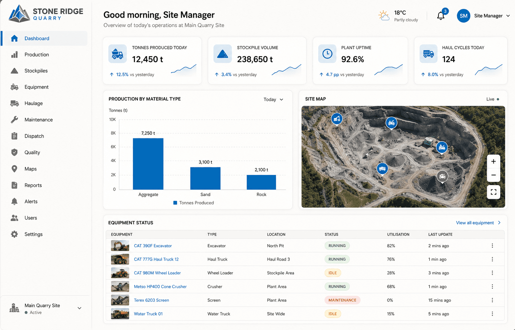Click the Sand bar in chart
Screen dimensions: 515x330
tap(205, 178)
